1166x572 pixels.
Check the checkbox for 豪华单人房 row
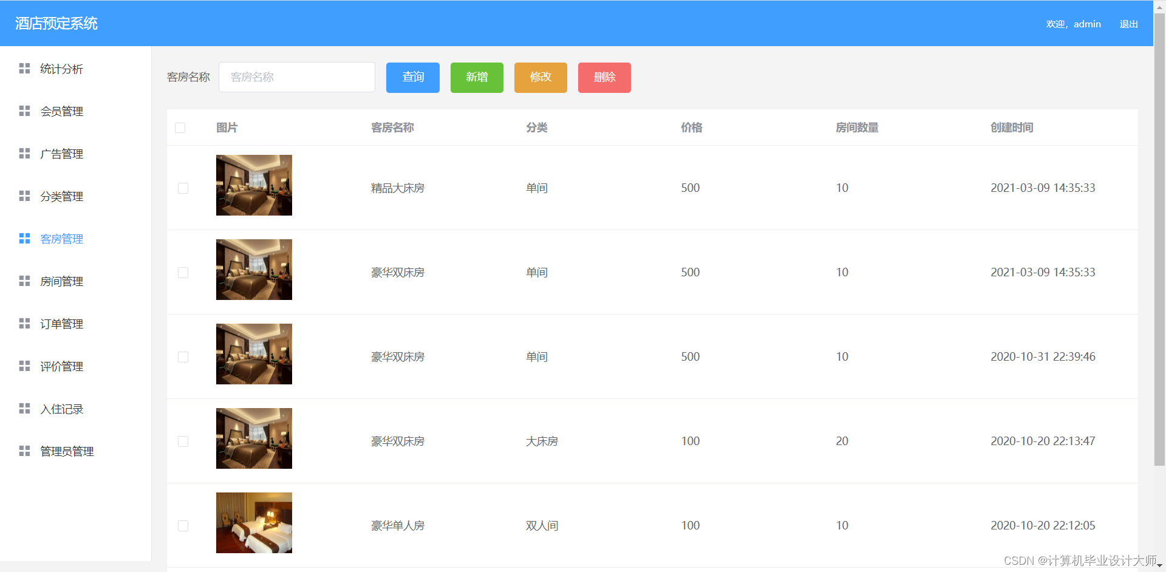pyautogui.click(x=183, y=526)
